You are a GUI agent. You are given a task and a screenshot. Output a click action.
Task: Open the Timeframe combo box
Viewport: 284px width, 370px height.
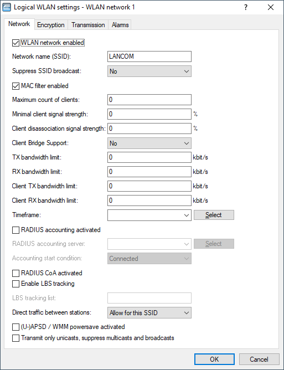coord(149,215)
